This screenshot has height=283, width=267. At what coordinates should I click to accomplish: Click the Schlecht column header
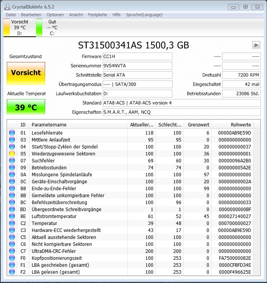coord(170,125)
